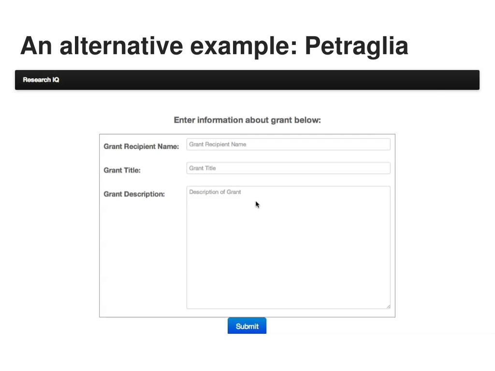Click the "Enter information about grant below:" heading
This screenshot has width=495, height=371.
point(247,120)
